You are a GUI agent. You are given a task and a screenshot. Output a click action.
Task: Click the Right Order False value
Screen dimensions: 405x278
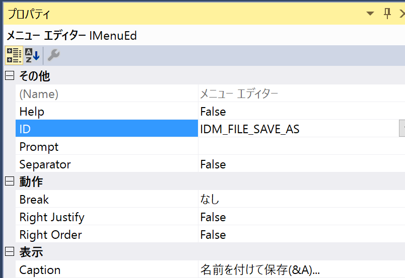[x=213, y=235]
